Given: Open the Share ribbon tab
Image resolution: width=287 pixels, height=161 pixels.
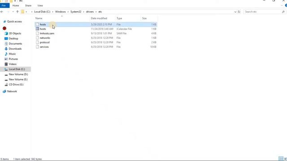Looking at the screenshot, I should click(x=28, y=6).
